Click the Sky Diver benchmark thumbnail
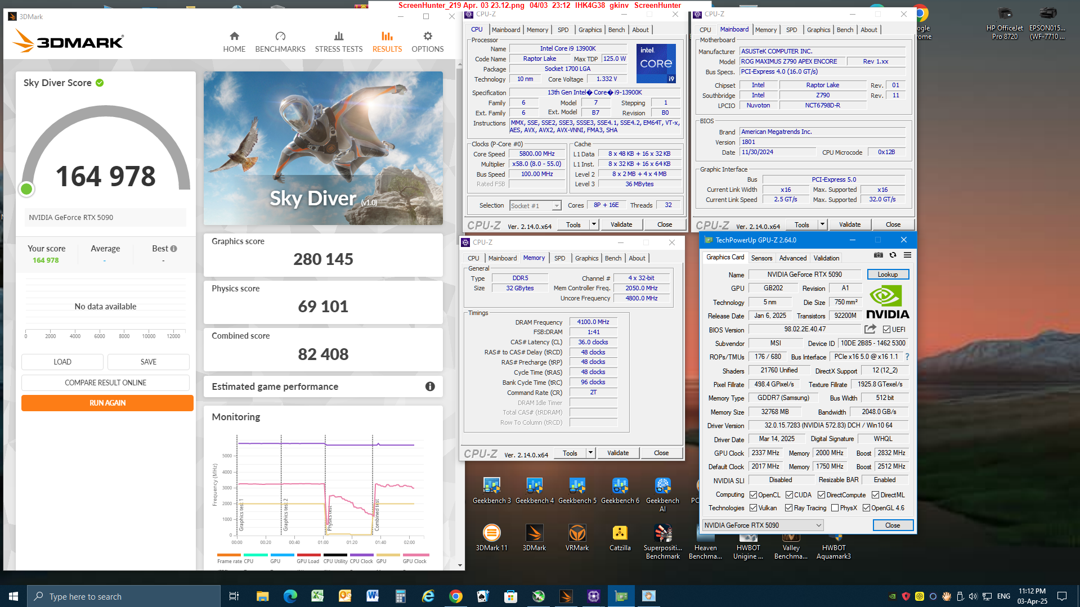Image resolution: width=1080 pixels, height=607 pixels. [x=323, y=148]
